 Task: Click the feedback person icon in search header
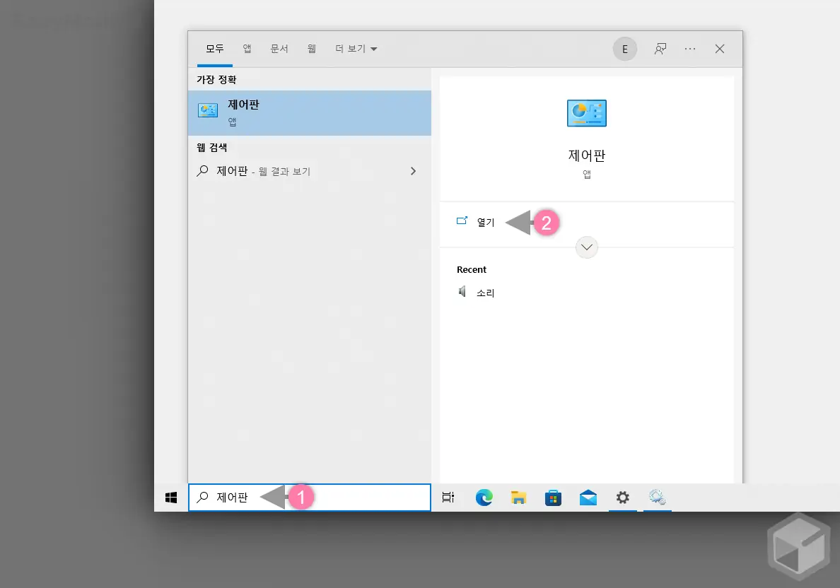pos(660,49)
